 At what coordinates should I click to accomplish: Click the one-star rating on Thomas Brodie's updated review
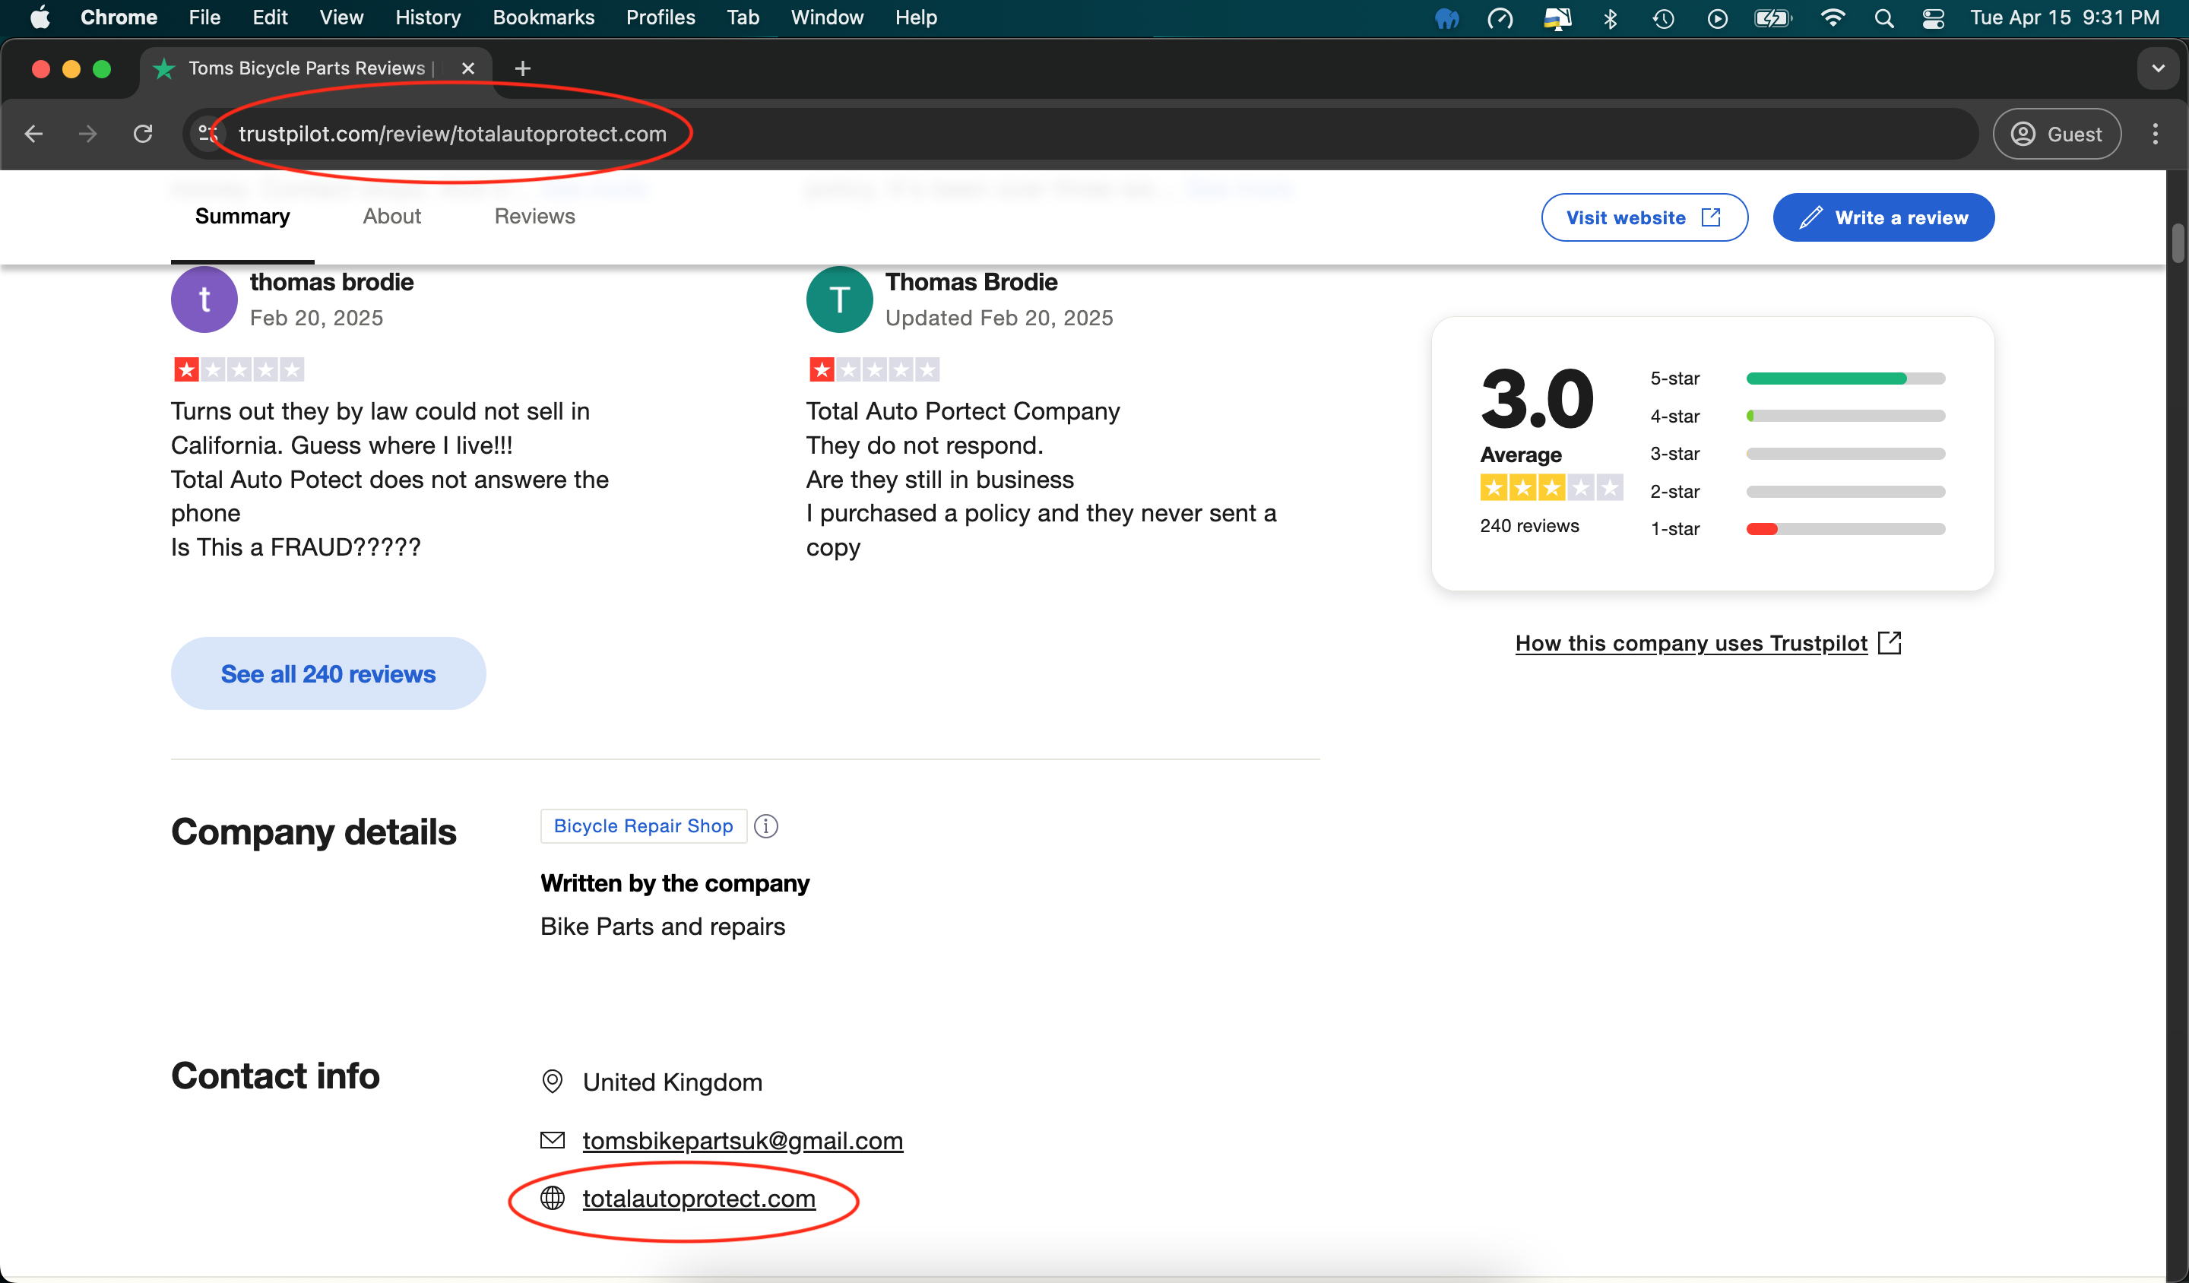(x=874, y=370)
